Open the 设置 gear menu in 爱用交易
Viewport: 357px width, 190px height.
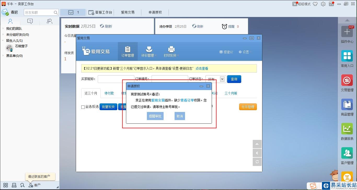point(245,52)
